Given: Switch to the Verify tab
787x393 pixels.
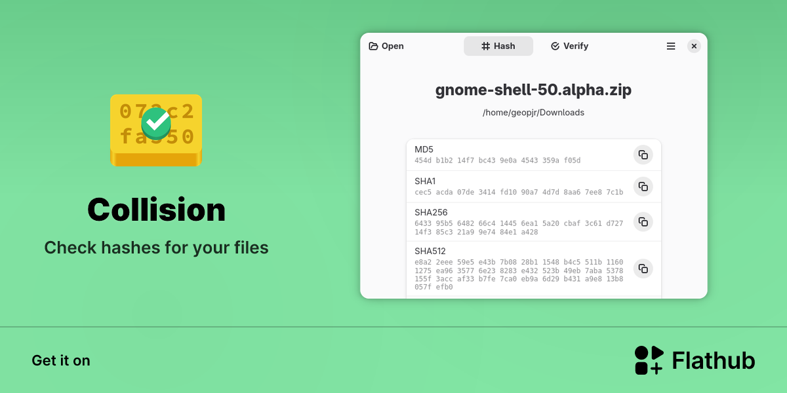Looking at the screenshot, I should [x=569, y=46].
